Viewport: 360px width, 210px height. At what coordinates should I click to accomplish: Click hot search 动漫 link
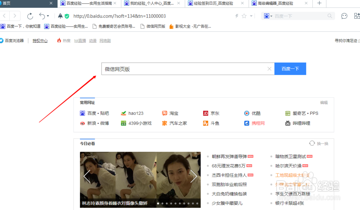[93, 41]
